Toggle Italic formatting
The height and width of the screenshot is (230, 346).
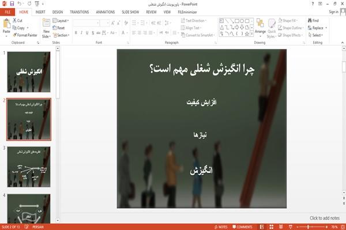(x=81, y=33)
